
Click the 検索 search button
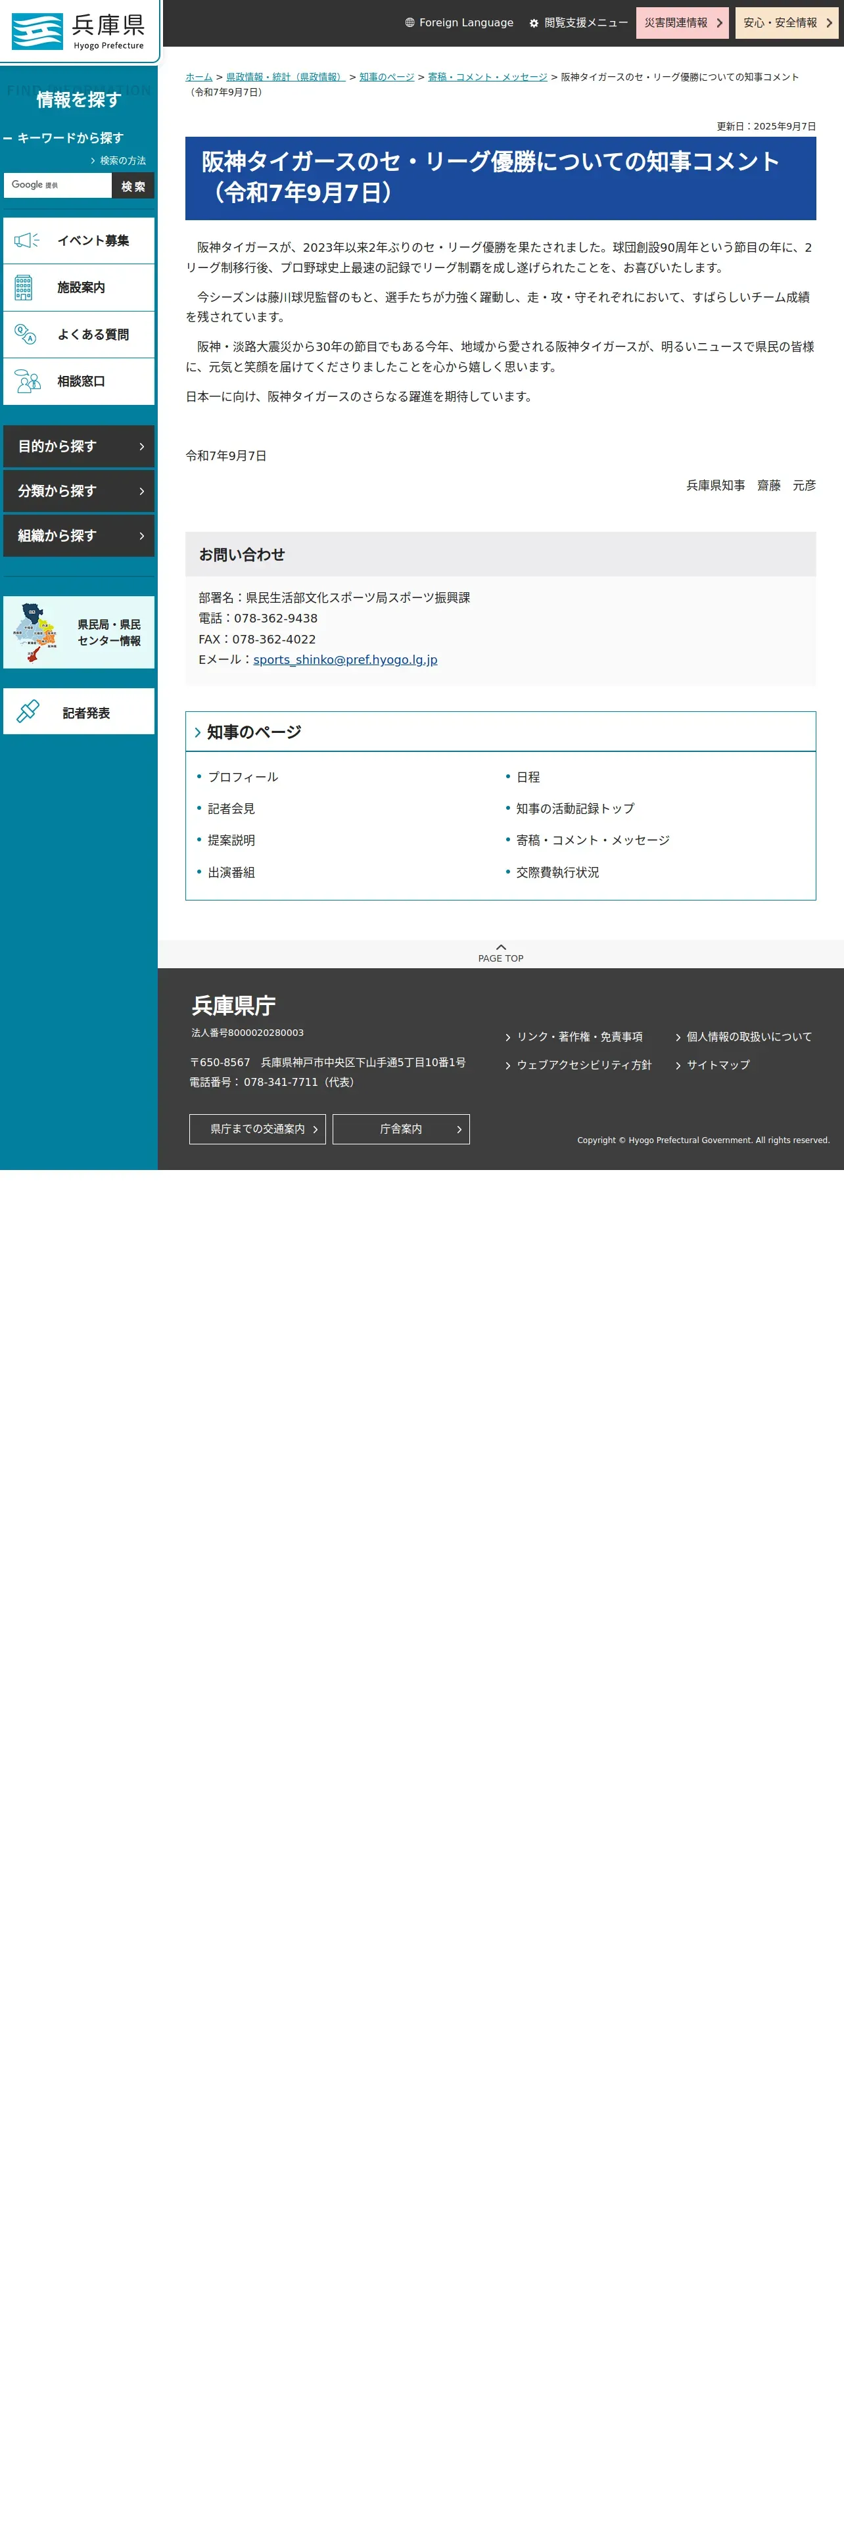(133, 186)
